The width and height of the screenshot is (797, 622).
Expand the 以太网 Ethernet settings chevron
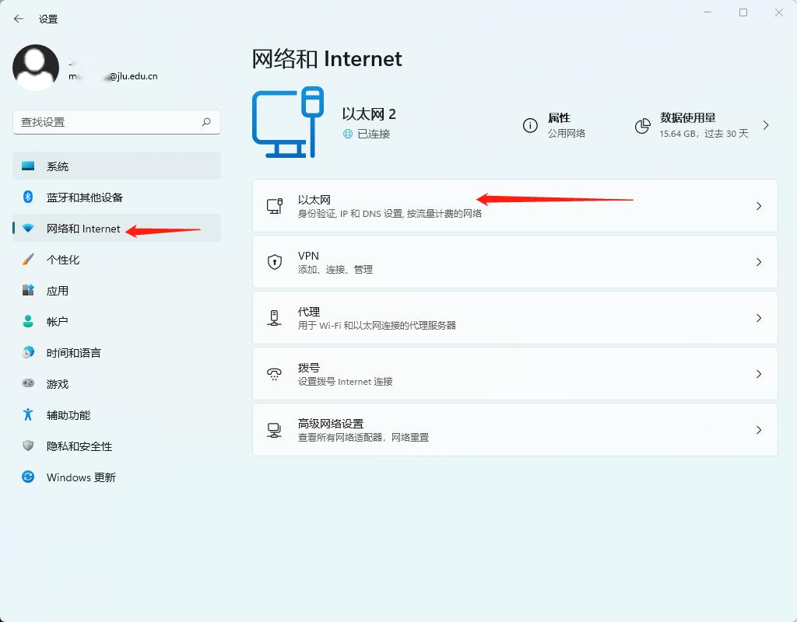pos(759,206)
